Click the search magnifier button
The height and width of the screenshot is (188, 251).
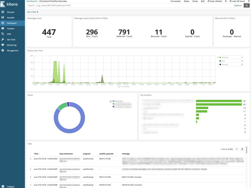pos(247,5)
